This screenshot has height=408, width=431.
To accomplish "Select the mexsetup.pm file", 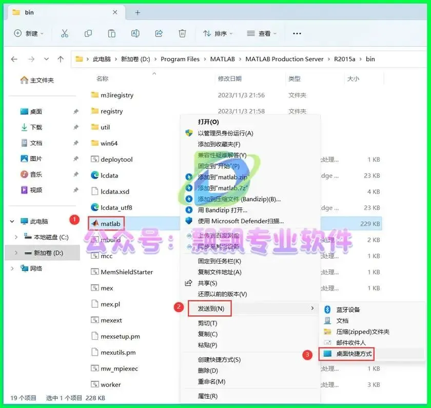I will 115,336.
